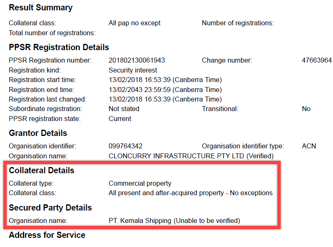Select the Registration end time value
Image resolution: width=333 pixels, height=247 pixels.
click(x=165, y=90)
